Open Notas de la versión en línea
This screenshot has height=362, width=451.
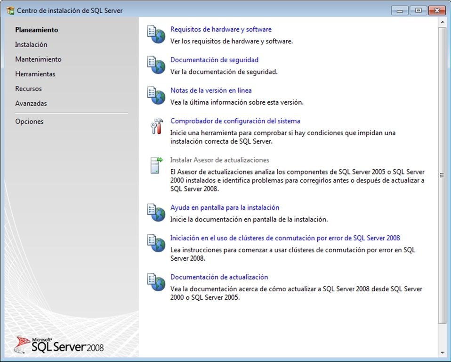(211, 90)
